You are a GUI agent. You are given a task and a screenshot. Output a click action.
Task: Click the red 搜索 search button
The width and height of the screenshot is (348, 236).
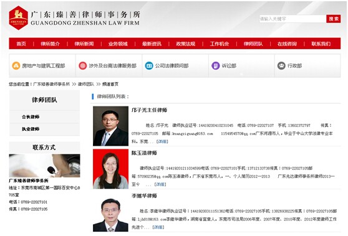point(334,19)
